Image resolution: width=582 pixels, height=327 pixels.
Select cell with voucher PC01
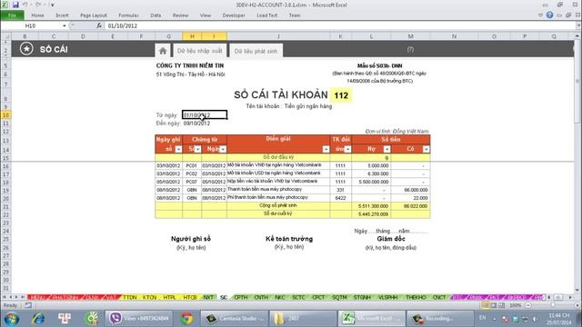click(x=192, y=165)
